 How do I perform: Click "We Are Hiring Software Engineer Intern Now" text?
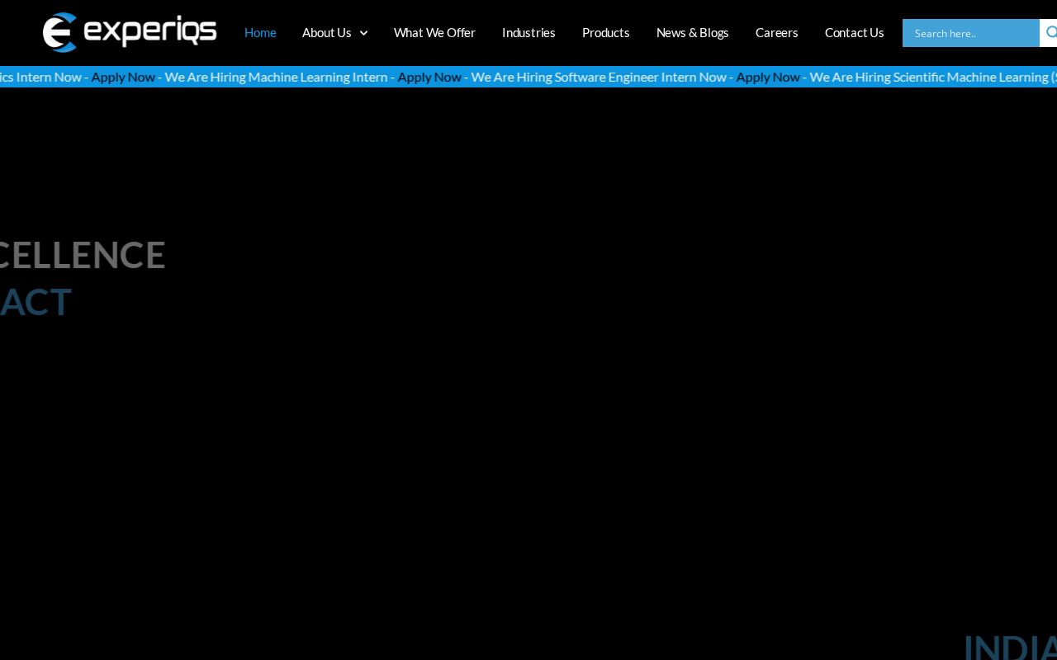(x=599, y=77)
